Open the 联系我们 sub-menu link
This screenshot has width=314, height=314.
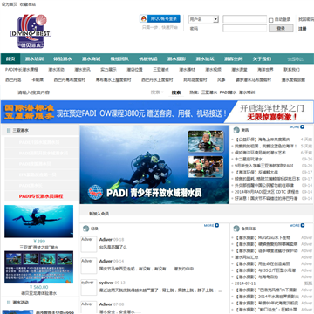click(291, 70)
